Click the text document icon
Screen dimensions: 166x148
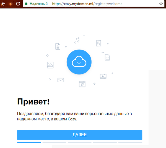click(58, 46)
